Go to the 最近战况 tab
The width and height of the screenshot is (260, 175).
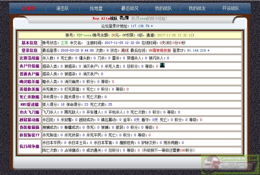[x=130, y=8]
